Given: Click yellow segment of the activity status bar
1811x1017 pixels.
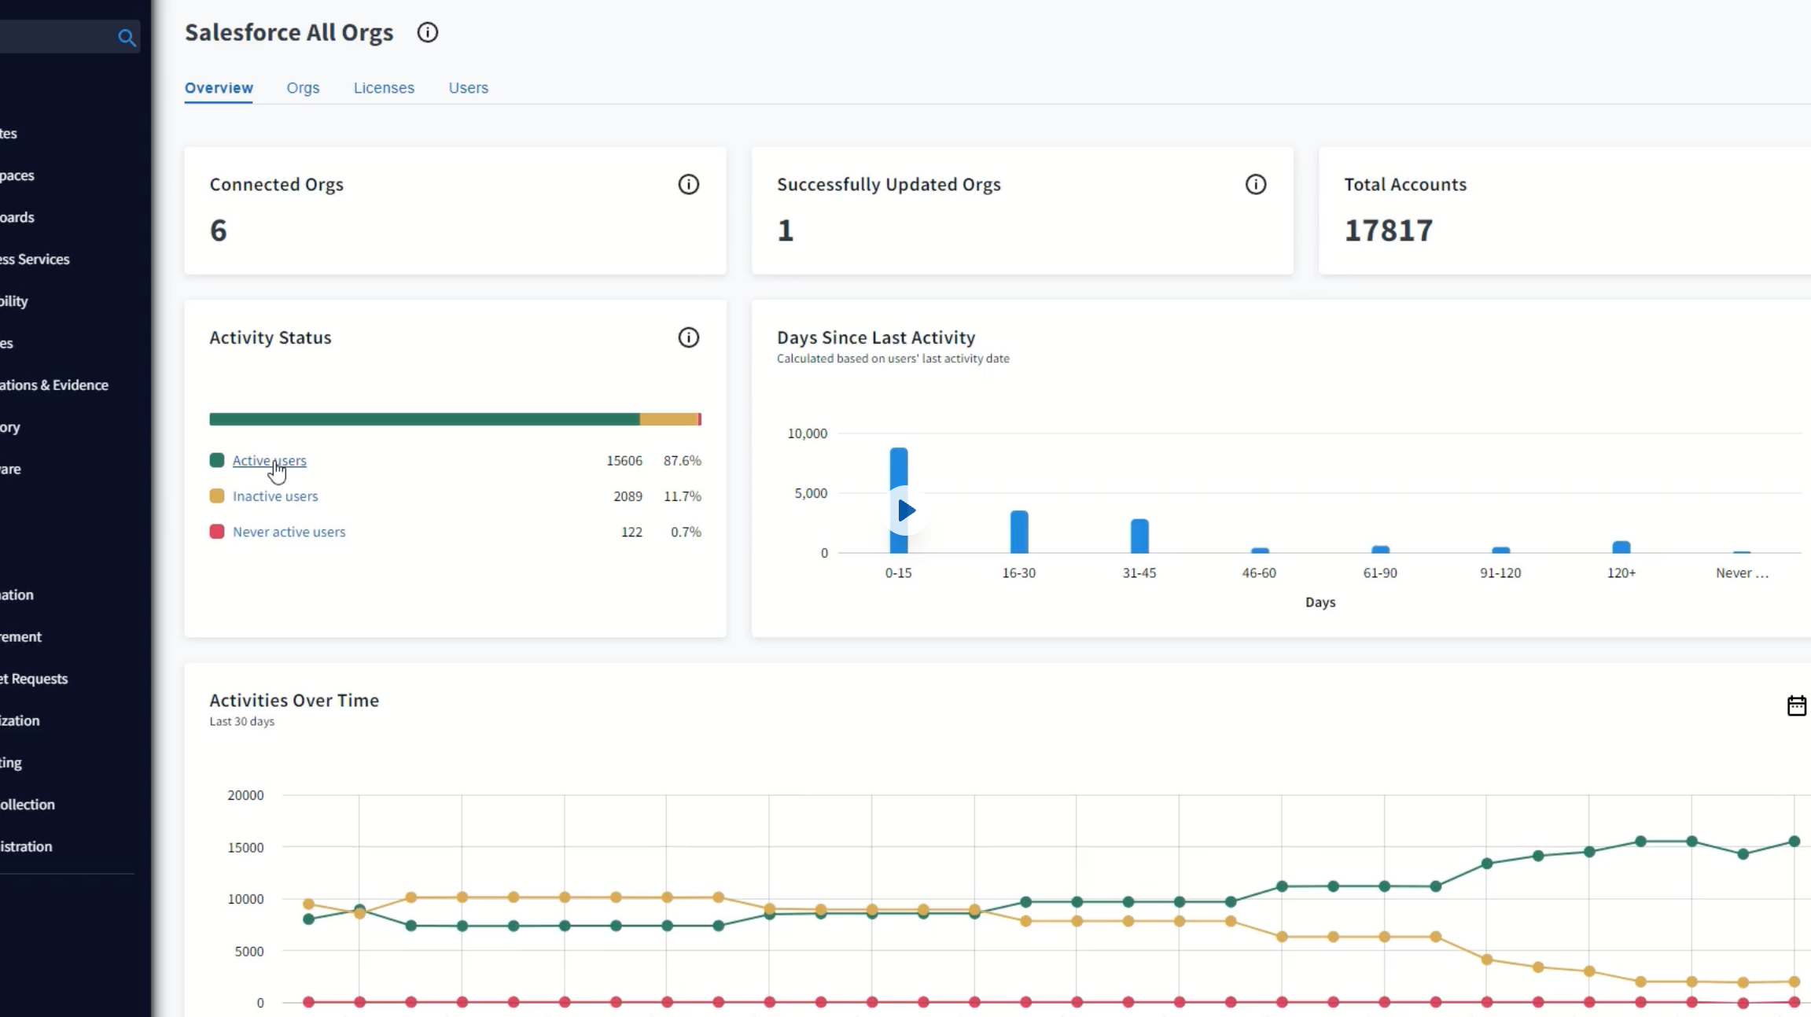Looking at the screenshot, I should pos(668,419).
